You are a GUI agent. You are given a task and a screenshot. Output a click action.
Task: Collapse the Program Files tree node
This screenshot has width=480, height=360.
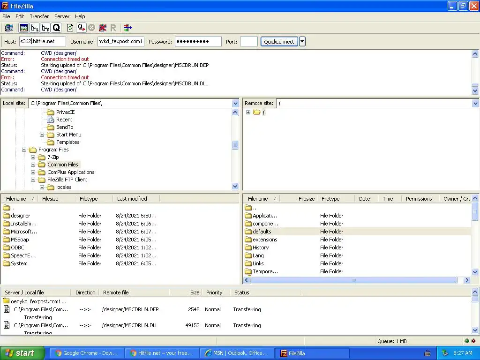24,150
